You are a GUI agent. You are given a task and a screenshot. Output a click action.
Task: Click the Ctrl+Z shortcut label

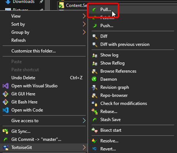[76, 78]
